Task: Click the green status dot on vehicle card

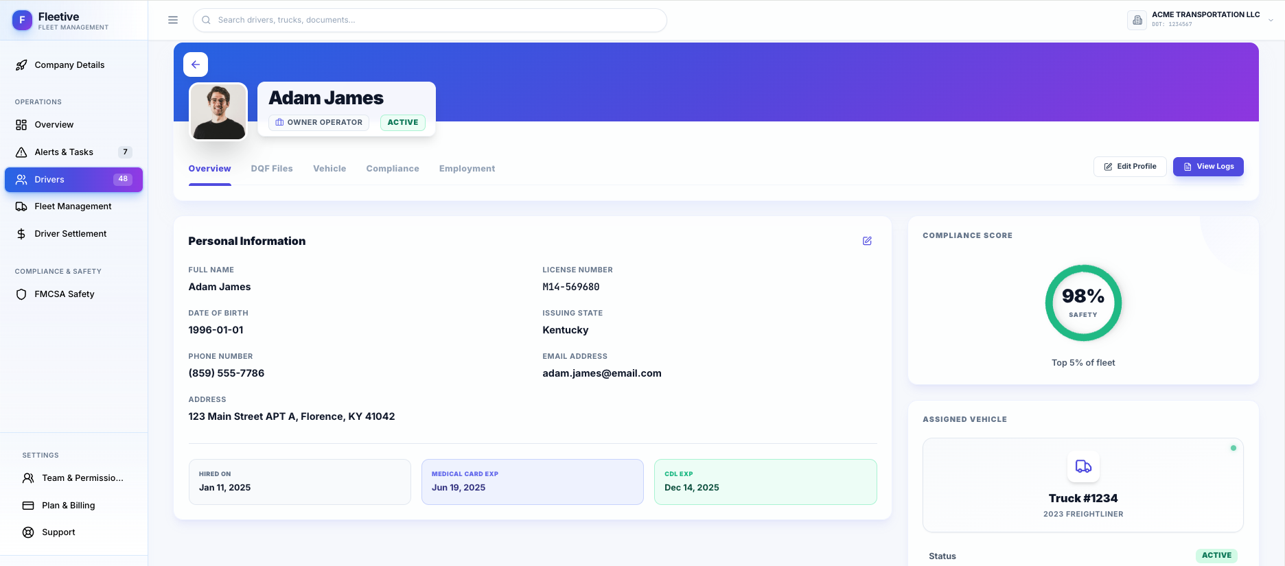Action: point(1234,448)
